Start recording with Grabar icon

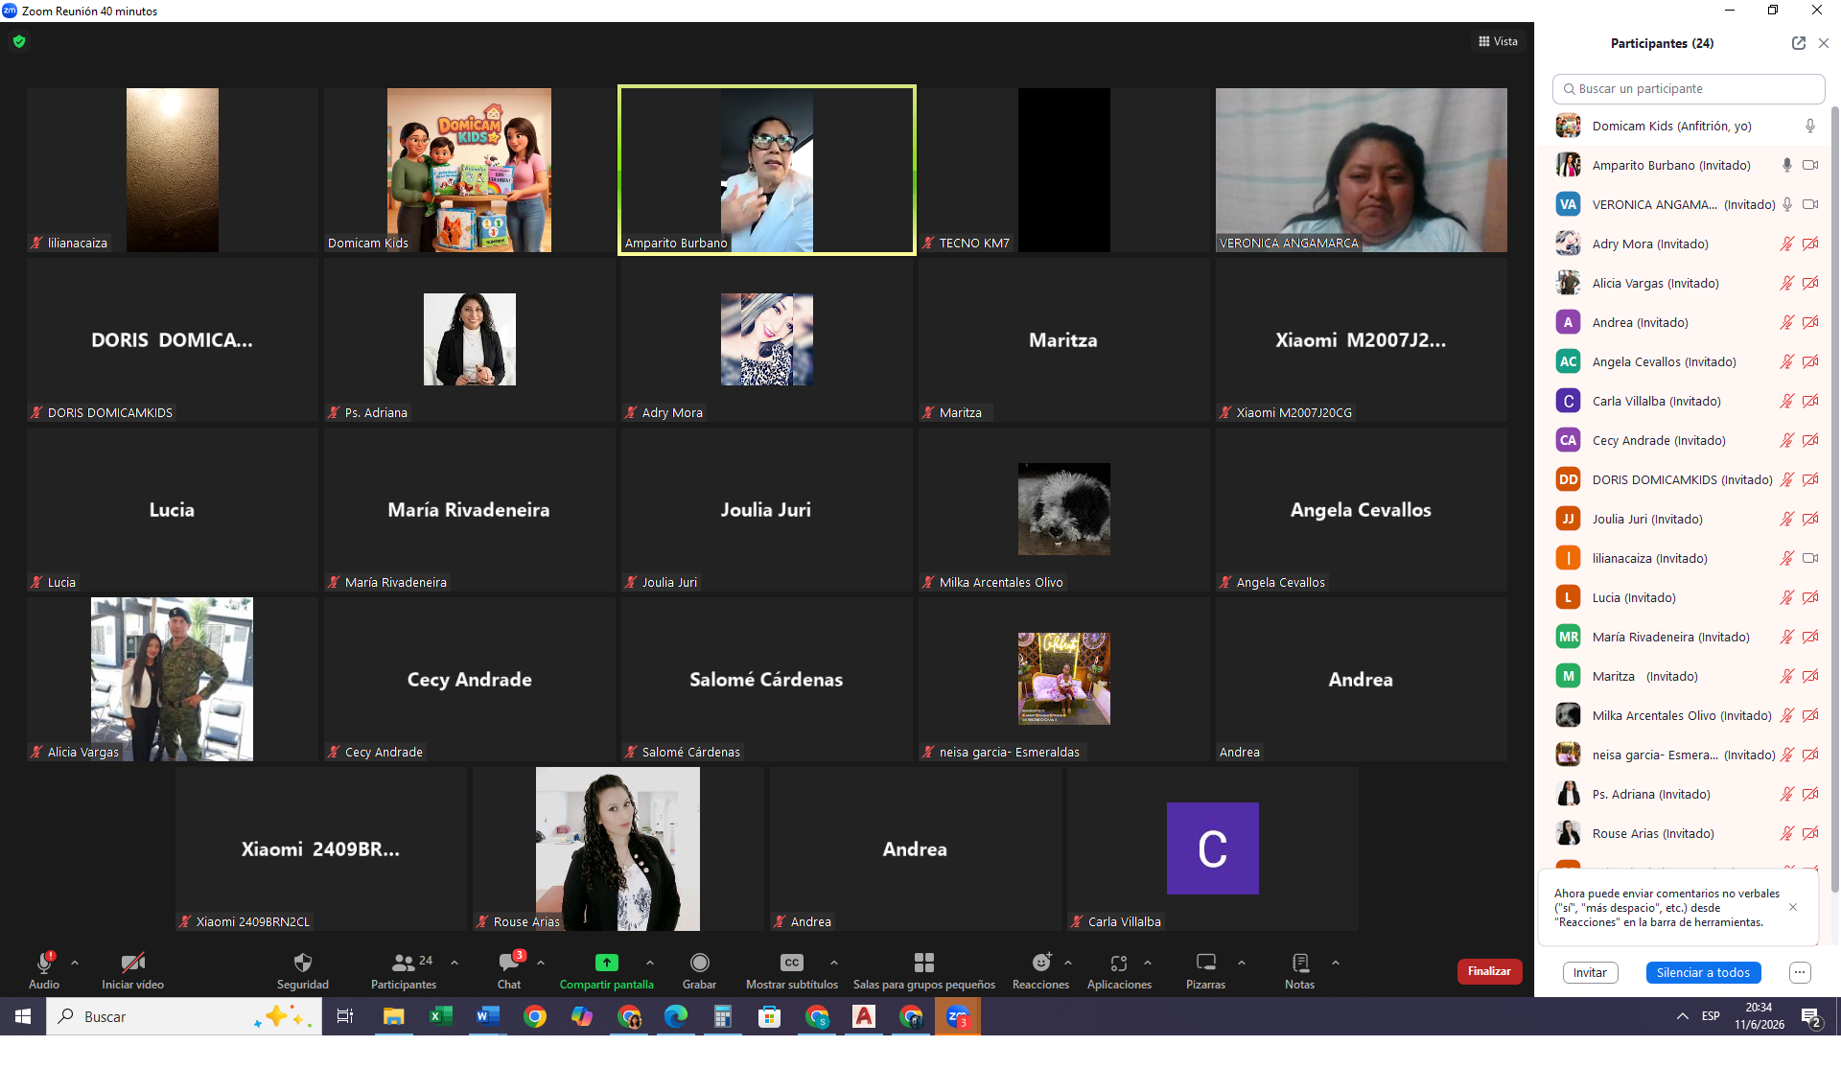coord(700,963)
